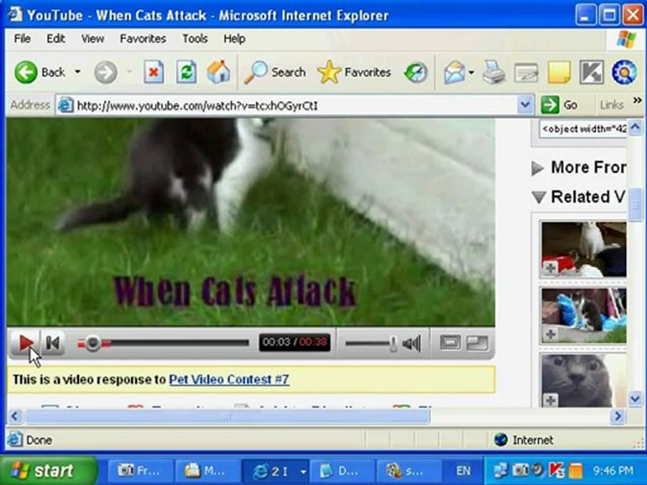Open the Windows start menu
647x485 pixels.
tap(47, 471)
